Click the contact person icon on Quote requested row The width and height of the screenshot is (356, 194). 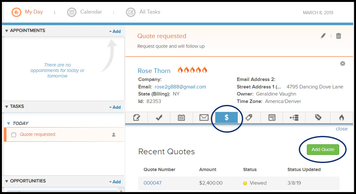114,135
